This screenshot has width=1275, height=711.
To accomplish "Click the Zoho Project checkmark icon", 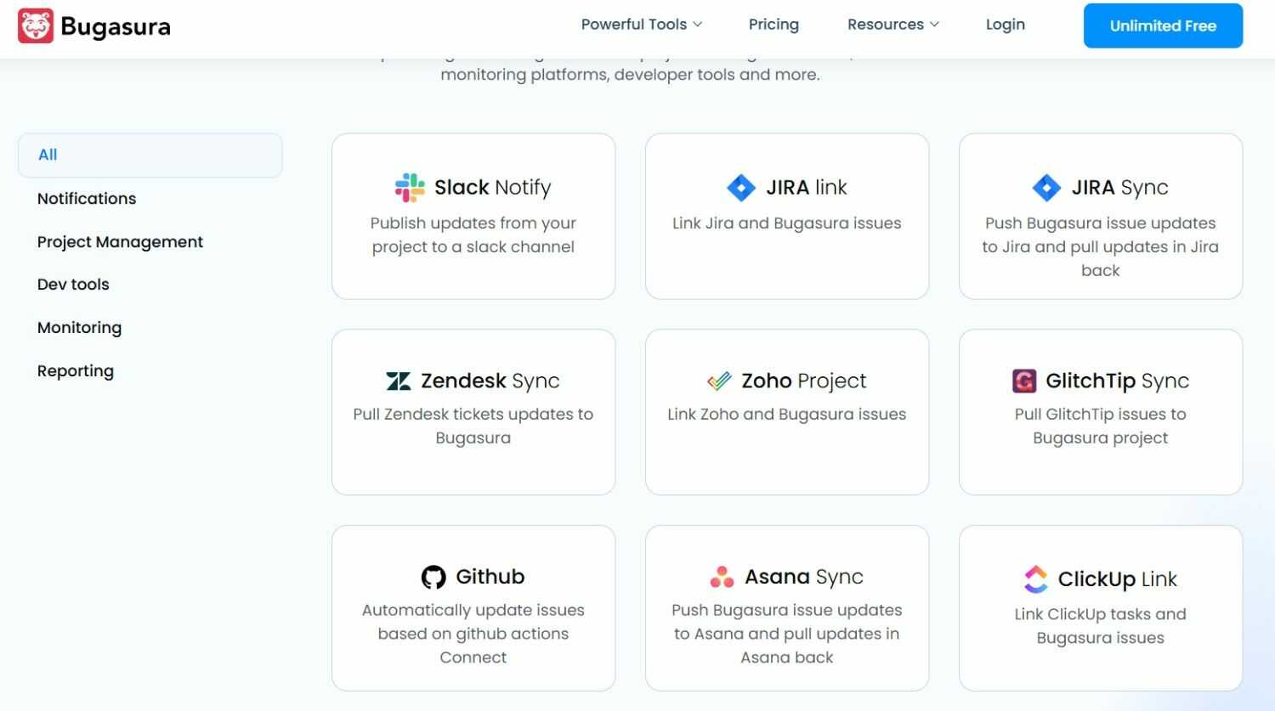I will tap(719, 381).
